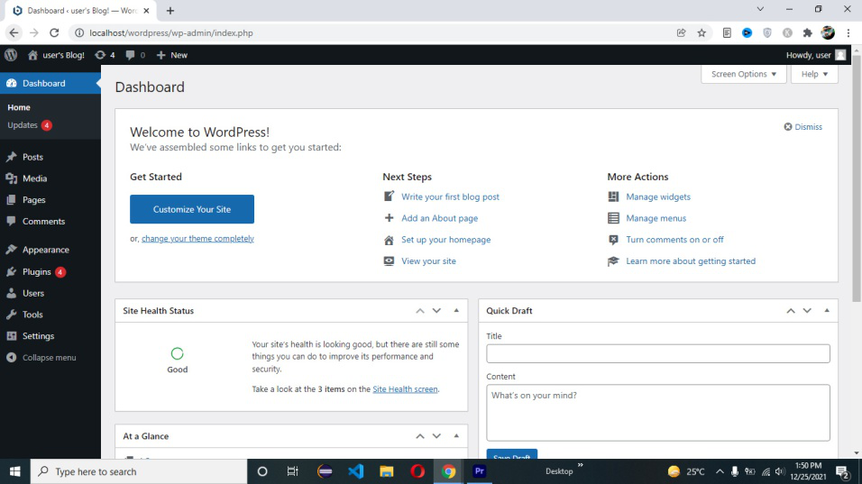Open Adobe Premiere Pro from taskbar
Viewport: 862px width, 484px height.
click(x=480, y=471)
